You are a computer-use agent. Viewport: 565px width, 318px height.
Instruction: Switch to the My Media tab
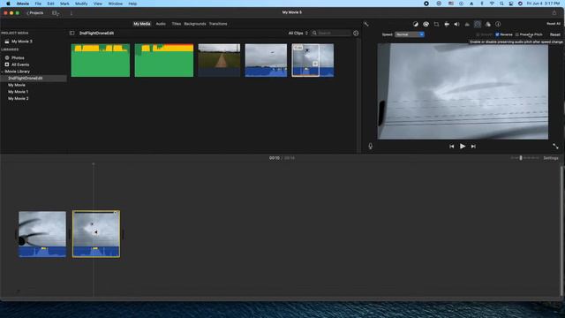tap(141, 24)
